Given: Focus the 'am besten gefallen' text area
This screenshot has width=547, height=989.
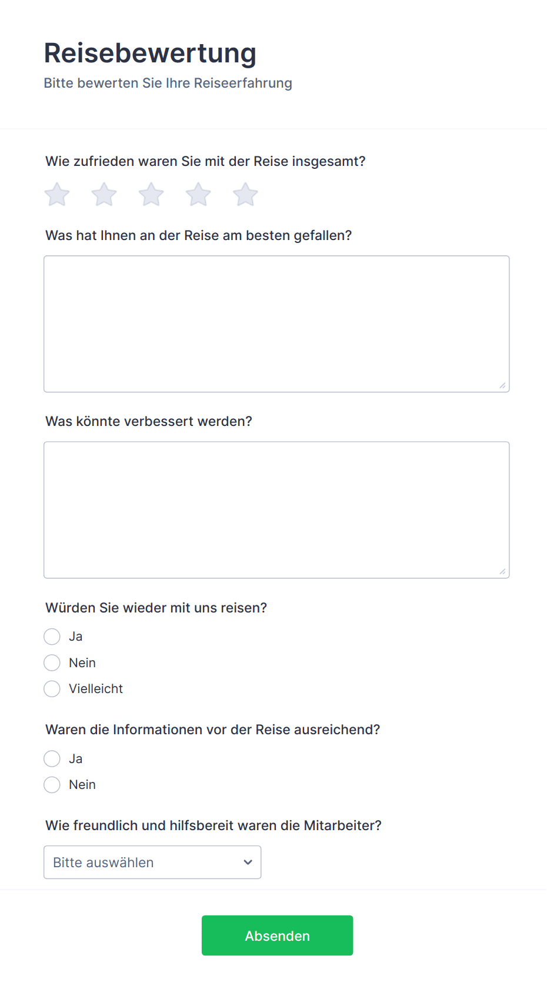Looking at the screenshot, I should pos(276,324).
